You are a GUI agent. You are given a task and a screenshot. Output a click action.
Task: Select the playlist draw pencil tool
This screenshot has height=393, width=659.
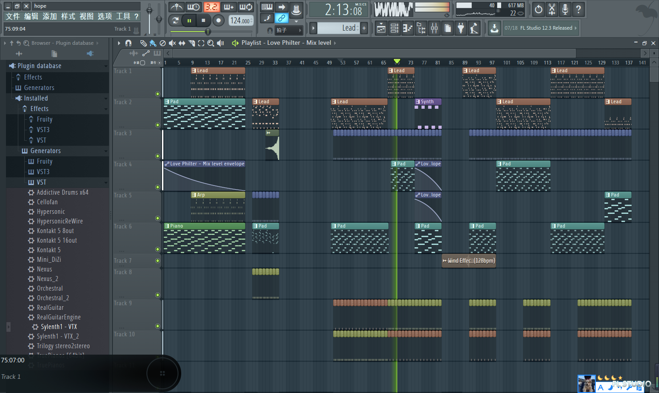coord(143,43)
